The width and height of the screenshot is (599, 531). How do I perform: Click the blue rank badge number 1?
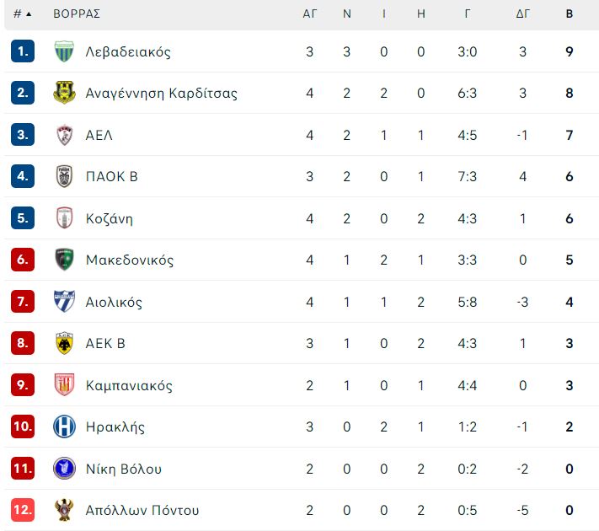(23, 51)
